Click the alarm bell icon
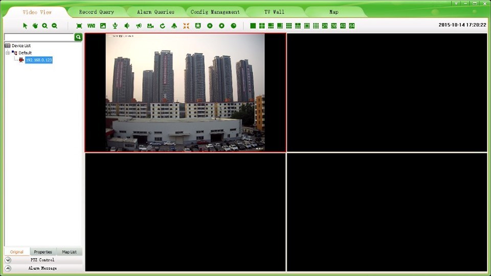The image size is (491, 276). point(174,26)
